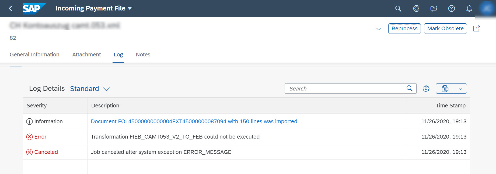
Task: Expand the header collapse chevron
Action: click(379, 29)
